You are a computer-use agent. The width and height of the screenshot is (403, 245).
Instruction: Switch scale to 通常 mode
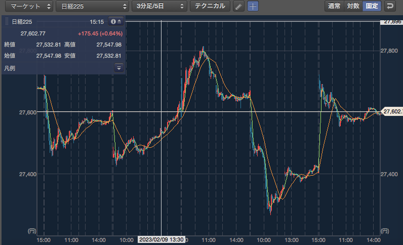(334, 6)
